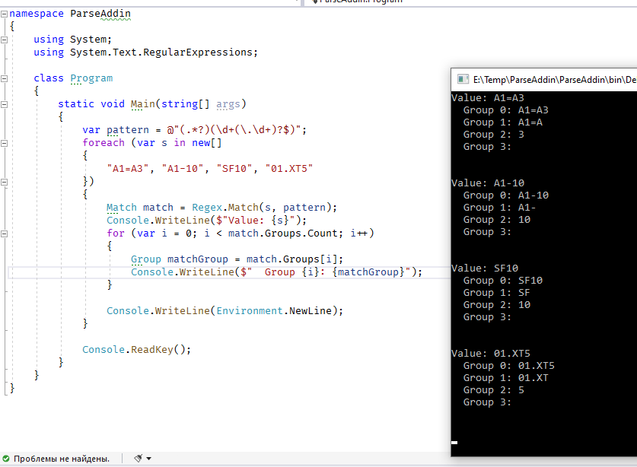Collapse the using directives outlining block
This screenshot has height=467, width=637.
pos(4,40)
